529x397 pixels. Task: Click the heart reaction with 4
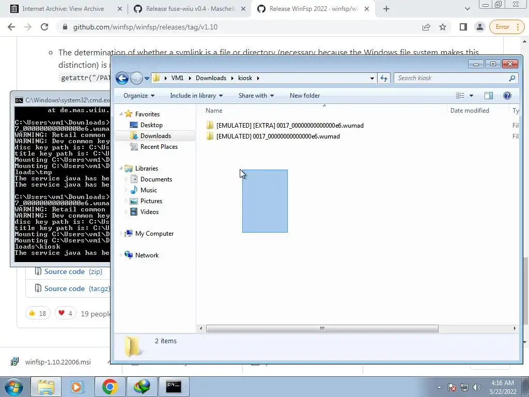[66, 314]
